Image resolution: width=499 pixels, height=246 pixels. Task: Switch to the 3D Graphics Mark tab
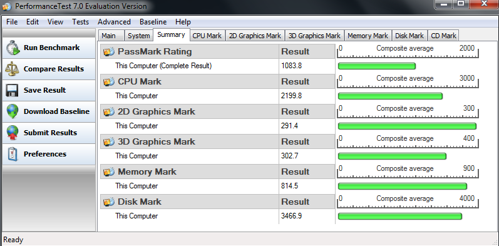click(x=314, y=36)
